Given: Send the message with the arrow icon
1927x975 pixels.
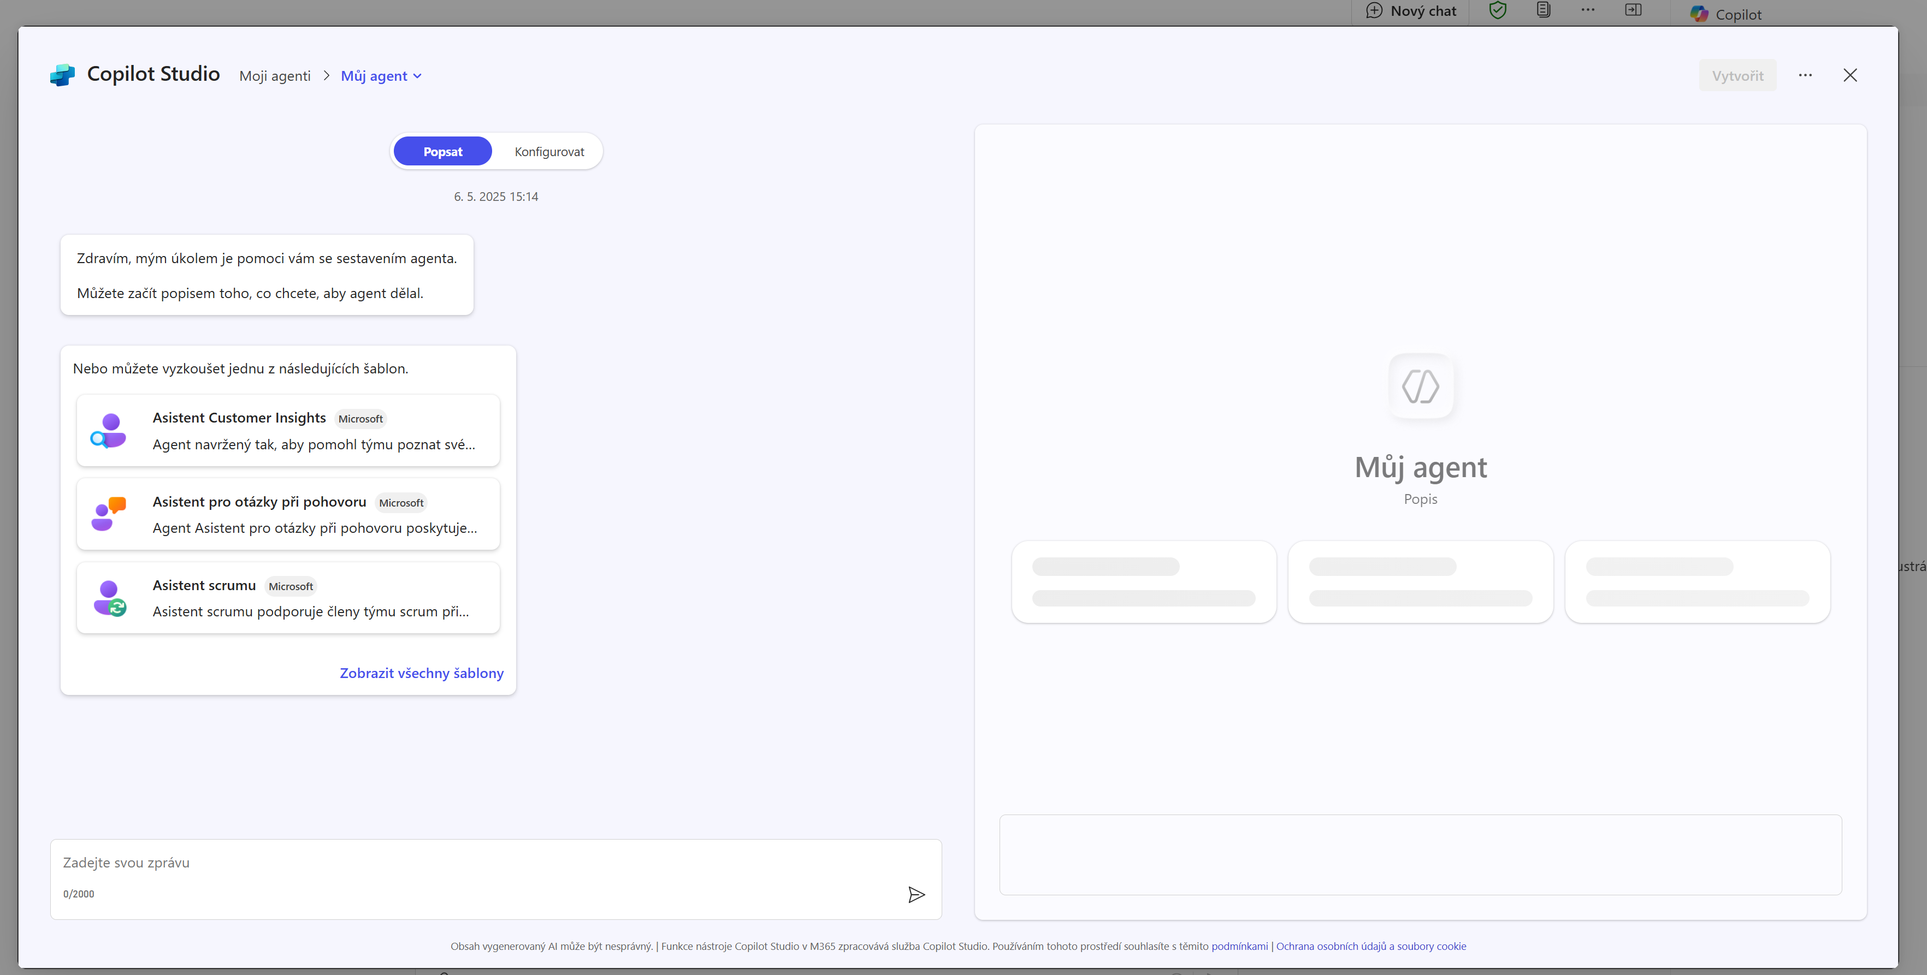Looking at the screenshot, I should pyautogui.click(x=917, y=894).
